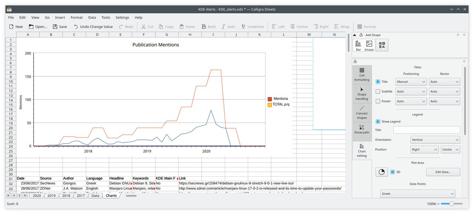This screenshot has height=214, width=474.
Task: Align text Right in toolbar
Action: 321,27
